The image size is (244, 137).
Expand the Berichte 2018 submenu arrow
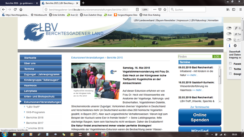pos(24,117)
